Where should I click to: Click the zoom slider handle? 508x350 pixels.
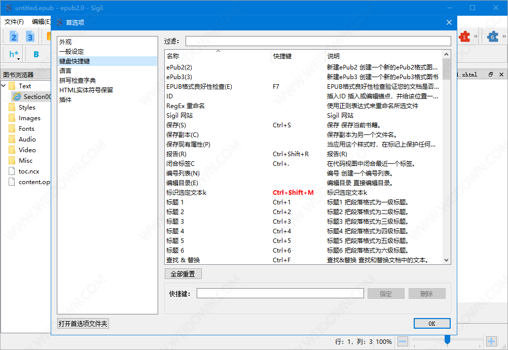[x=448, y=340]
